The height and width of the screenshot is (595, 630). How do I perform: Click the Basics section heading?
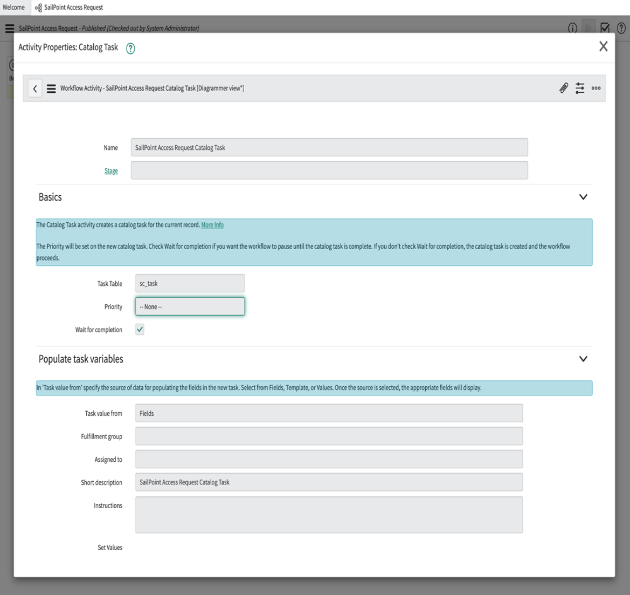coord(50,197)
